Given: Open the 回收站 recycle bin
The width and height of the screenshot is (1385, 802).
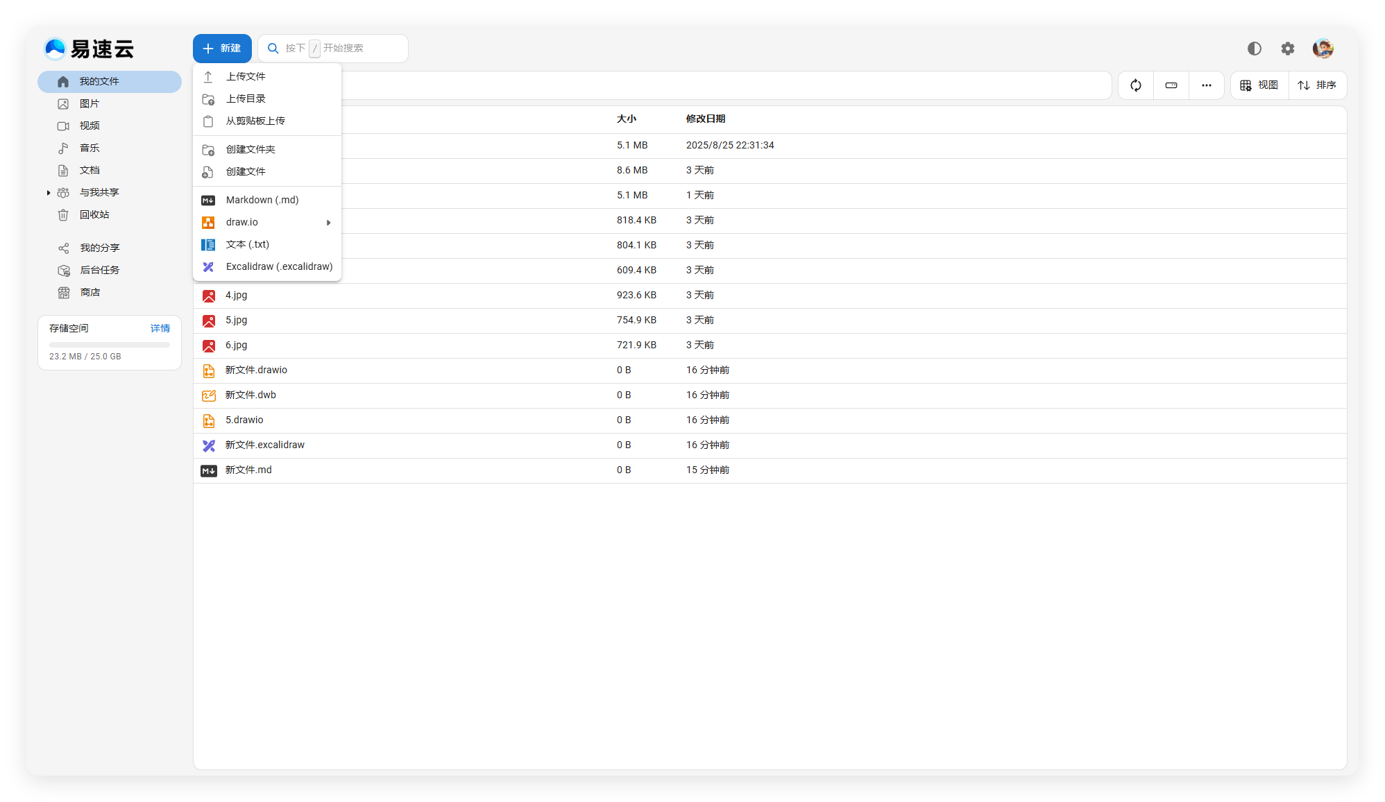Looking at the screenshot, I should 94,215.
